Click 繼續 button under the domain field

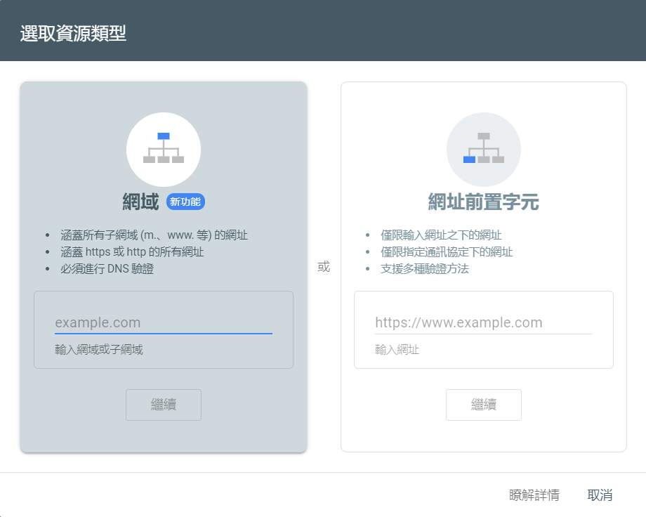164,405
